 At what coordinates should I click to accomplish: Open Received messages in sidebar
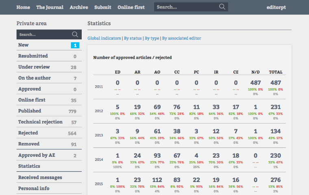click(40, 177)
